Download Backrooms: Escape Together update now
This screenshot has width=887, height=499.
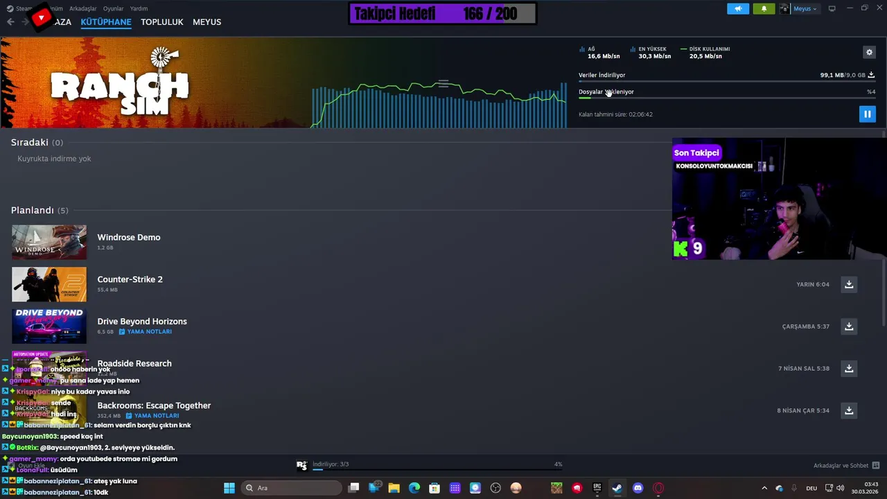pos(849,410)
